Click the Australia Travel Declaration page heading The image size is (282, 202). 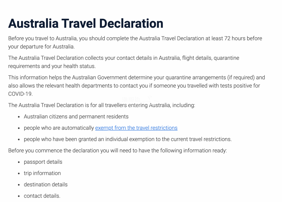[x=86, y=23]
